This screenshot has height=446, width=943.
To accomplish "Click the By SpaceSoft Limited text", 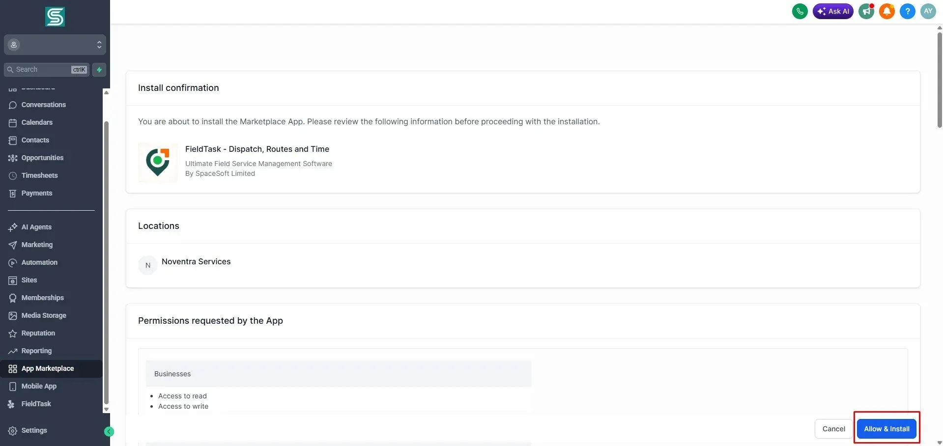I will (x=220, y=174).
